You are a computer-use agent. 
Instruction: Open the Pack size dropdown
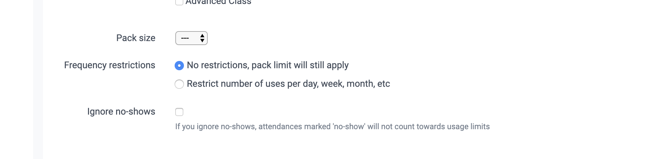191,38
